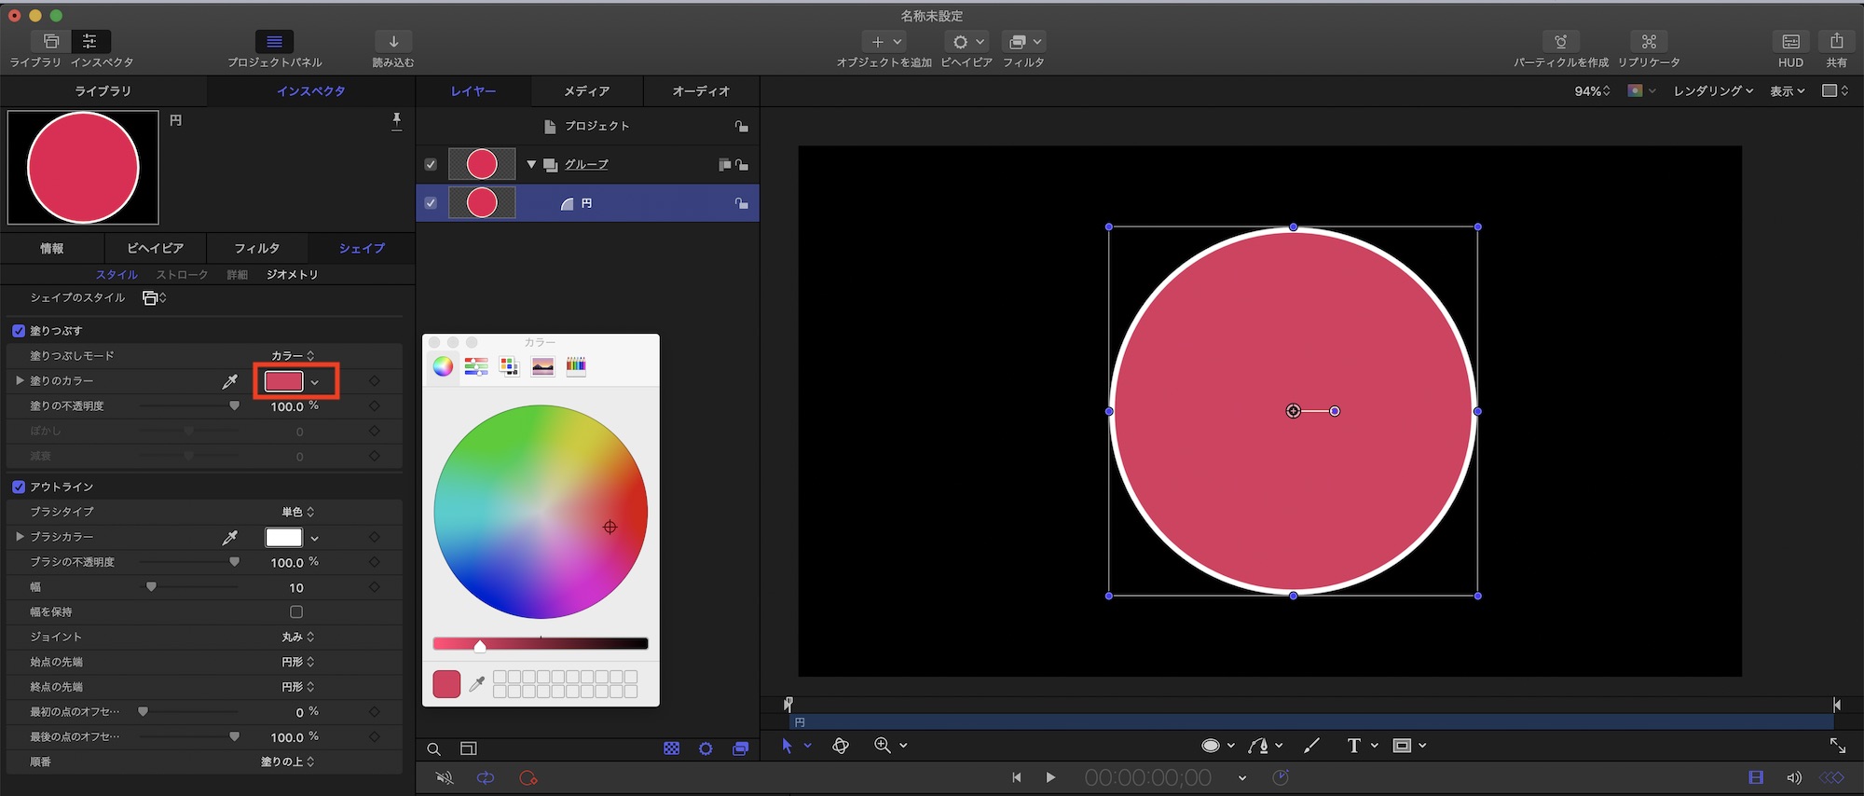Disable the Outline (アウトライン) checkbox

pyautogui.click(x=19, y=487)
